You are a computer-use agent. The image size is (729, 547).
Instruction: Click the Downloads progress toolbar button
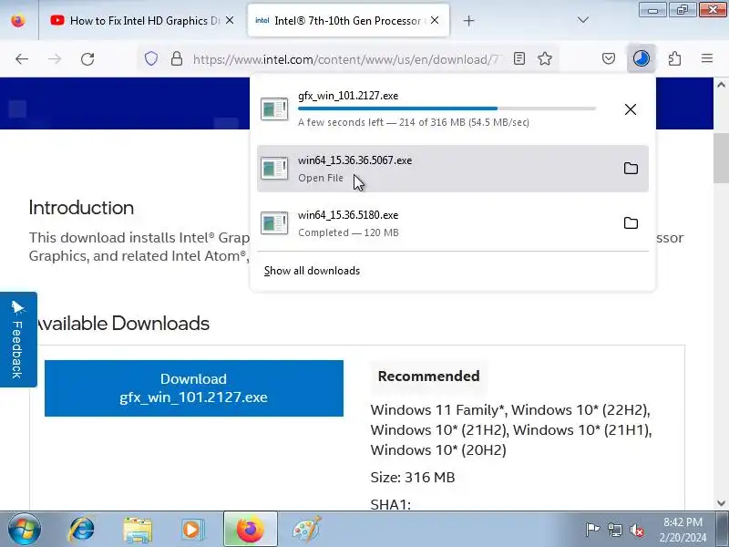tap(642, 58)
